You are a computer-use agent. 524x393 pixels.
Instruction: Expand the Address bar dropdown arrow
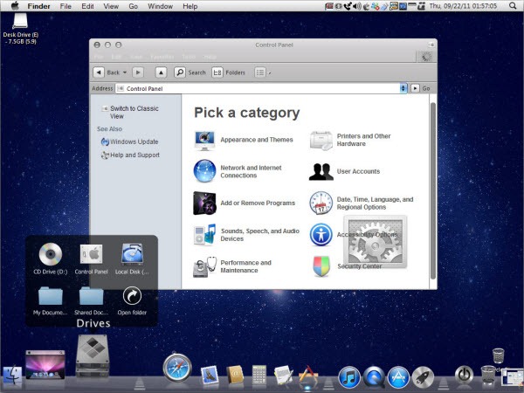(x=403, y=88)
